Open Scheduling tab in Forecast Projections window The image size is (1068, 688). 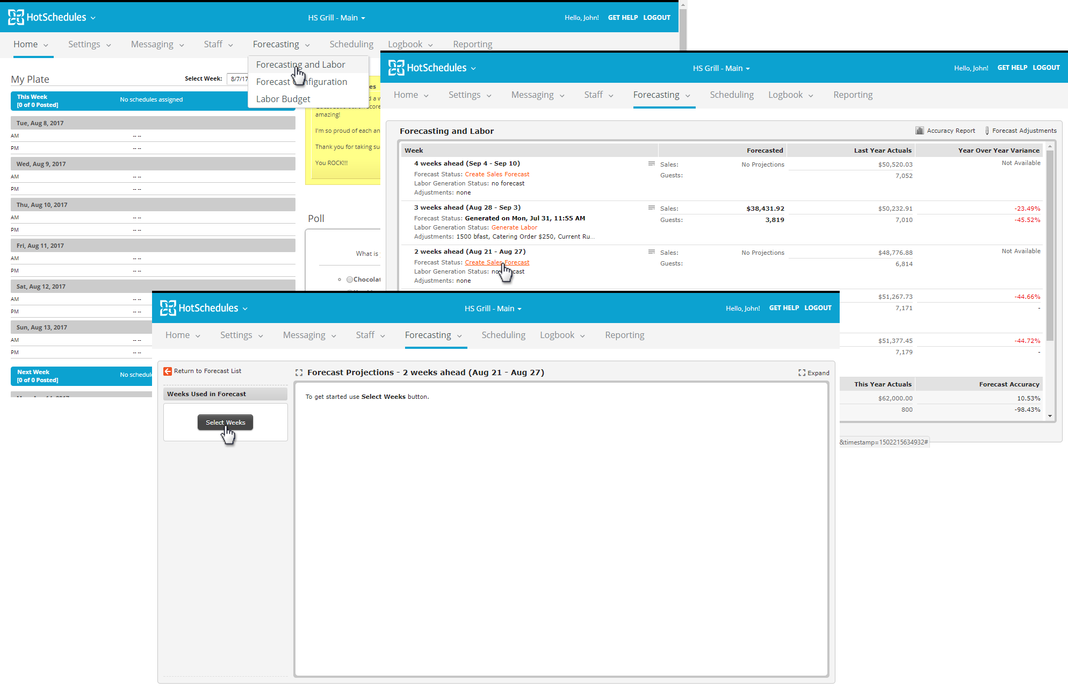[x=503, y=335]
